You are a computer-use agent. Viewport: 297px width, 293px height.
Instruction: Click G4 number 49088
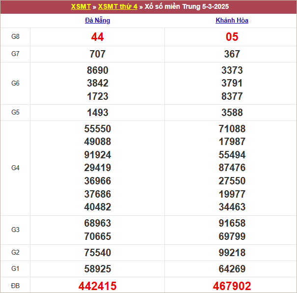(98, 142)
